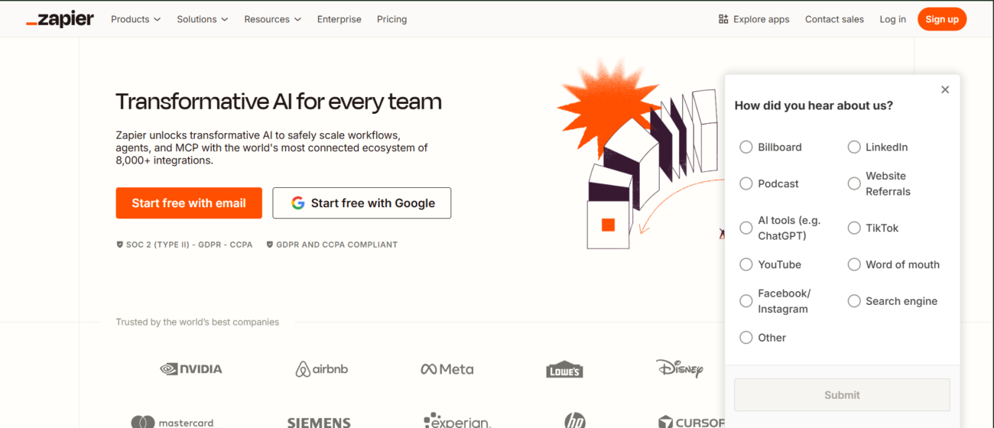Click the Siemens logo

pyautogui.click(x=319, y=422)
